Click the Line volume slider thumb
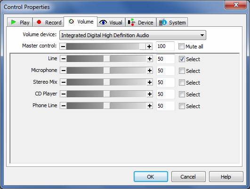 (x=106, y=59)
